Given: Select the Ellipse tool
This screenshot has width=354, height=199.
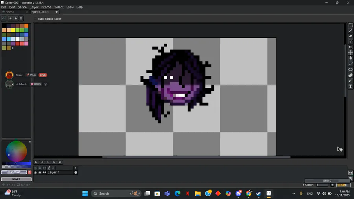Looking at the screenshot, I should [350, 70].
